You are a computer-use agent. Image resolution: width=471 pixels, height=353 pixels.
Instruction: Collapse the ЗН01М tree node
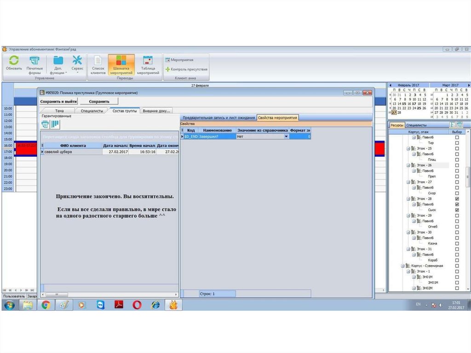[414, 277]
